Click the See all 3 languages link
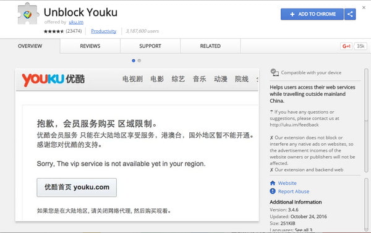 click(304, 230)
